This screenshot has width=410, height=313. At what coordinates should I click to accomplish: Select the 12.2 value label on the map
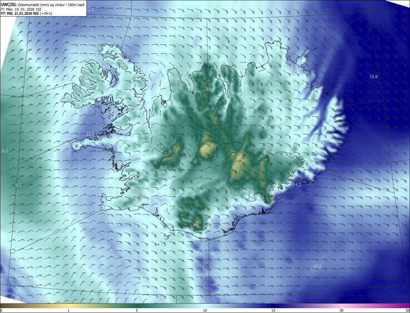[317, 267]
